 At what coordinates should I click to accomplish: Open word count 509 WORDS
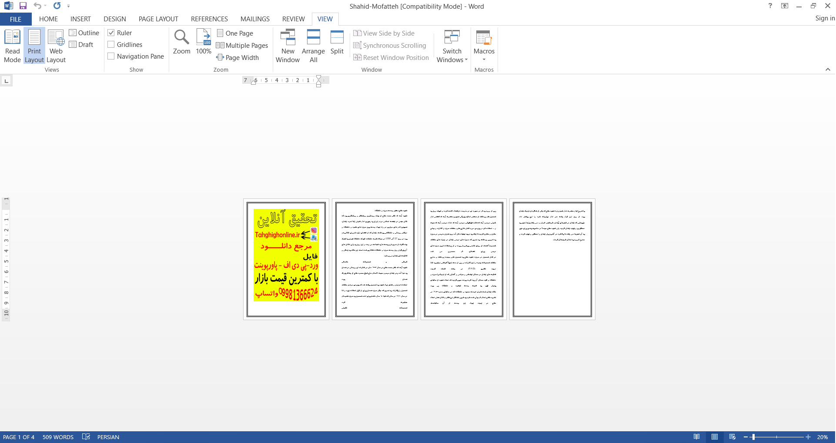point(58,437)
